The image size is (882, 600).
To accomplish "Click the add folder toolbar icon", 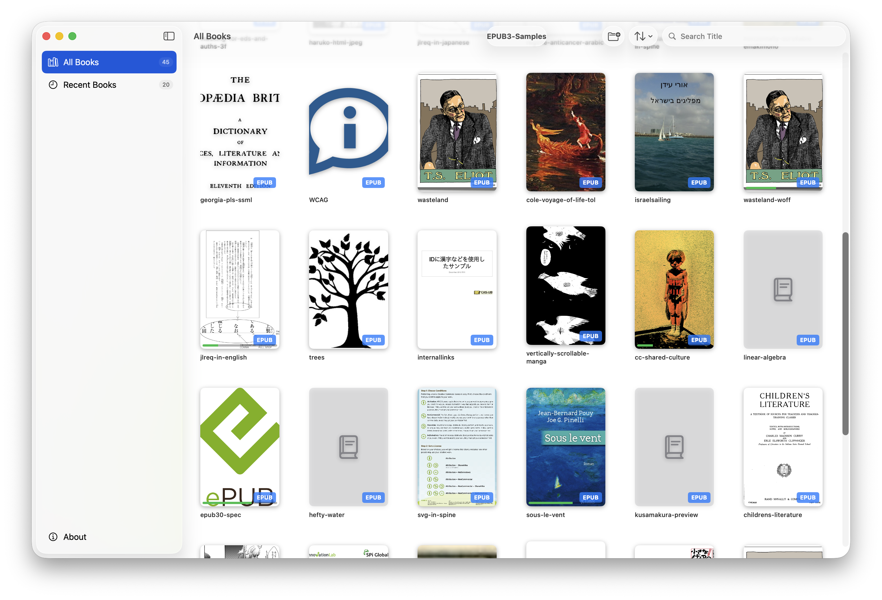I will click(x=613, y=36).
